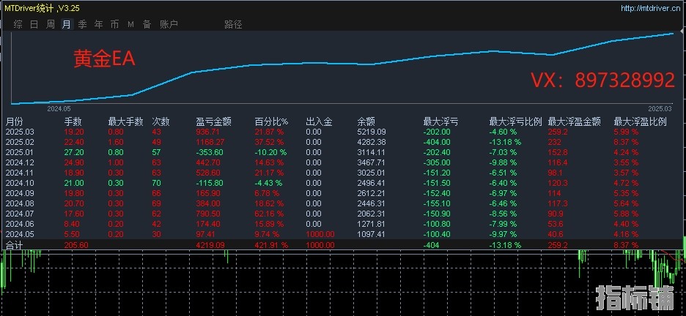Select the 周 weekly tab

tap(51, 24)
